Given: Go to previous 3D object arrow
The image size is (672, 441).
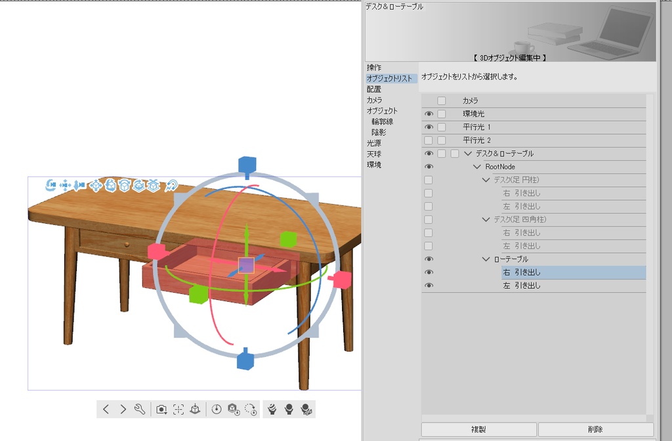Looking at the screenshot, I should point(106,409).
